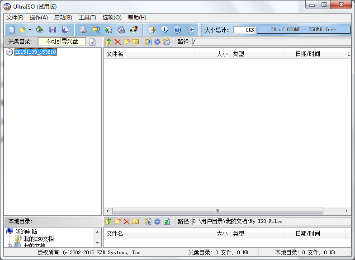
Task: Open the dropdown arrow next to Open folder icon
Action: point(30,30)
